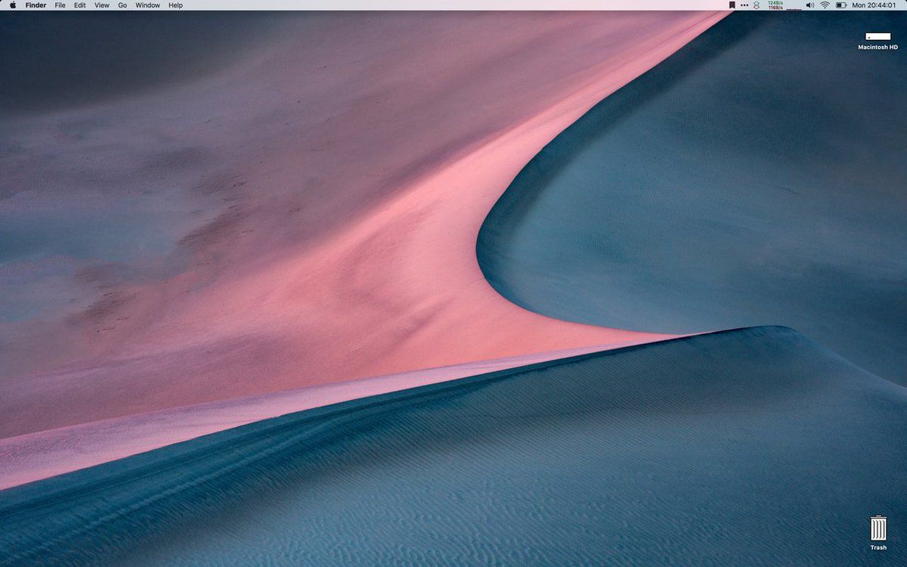Open the View menu
The image size is (907, 567).
click(x=101, y=5)
